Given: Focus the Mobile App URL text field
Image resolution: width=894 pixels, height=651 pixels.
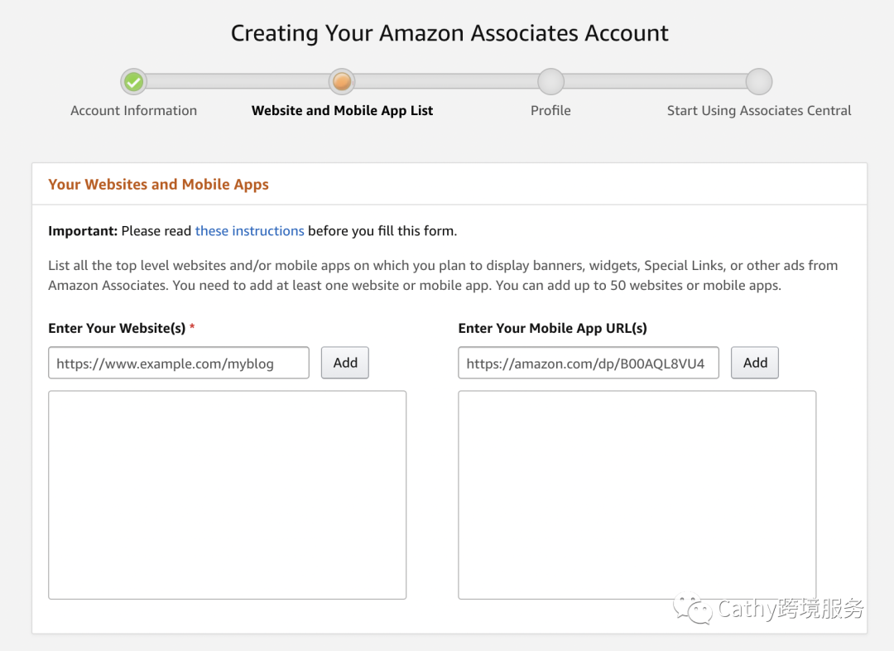Looking at the screenshot, I should coord(588,363).
